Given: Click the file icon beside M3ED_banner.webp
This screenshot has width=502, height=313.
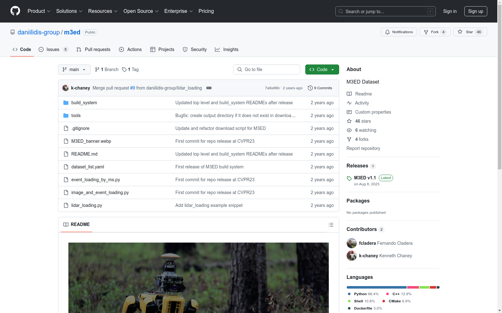Looking at the screenshot, I should (x=66, y=141).
